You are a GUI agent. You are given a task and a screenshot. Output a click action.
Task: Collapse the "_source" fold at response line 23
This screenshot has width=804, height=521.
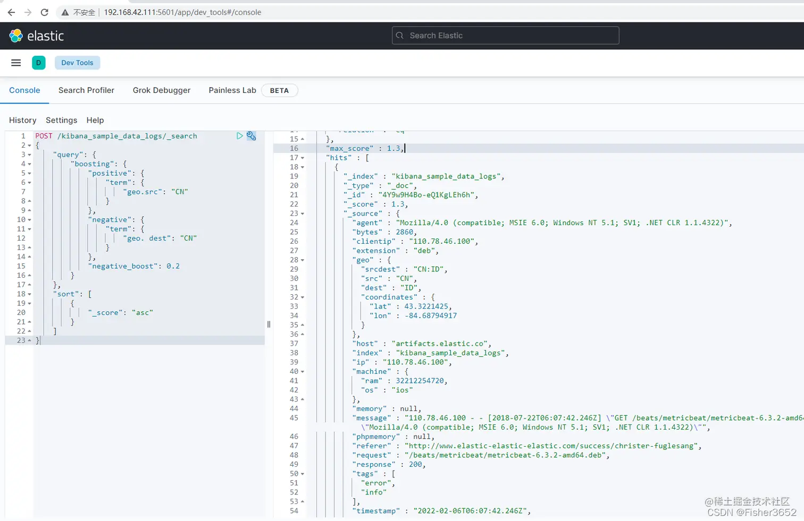tap(303, 213)
